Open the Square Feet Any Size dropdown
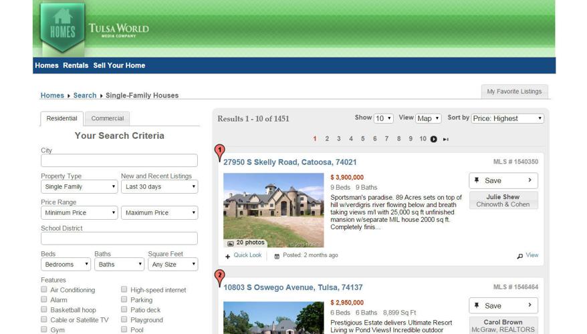The image size is (587, 334). [173, 265]
